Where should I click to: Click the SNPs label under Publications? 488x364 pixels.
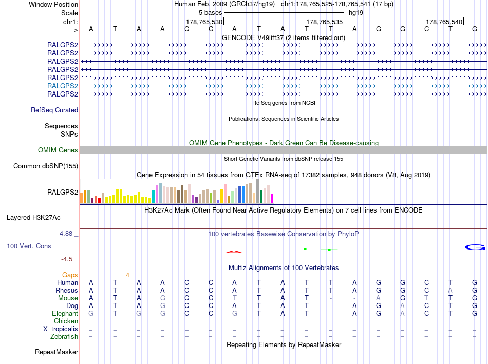[69, 134]
